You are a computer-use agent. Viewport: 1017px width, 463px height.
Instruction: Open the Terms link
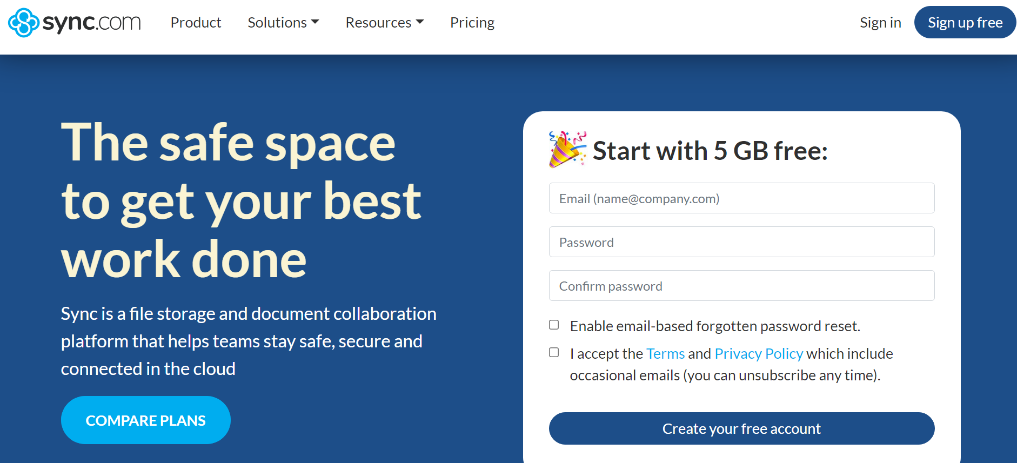tap(665, 353)
